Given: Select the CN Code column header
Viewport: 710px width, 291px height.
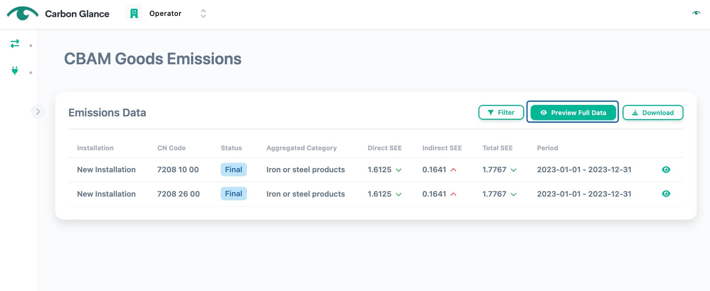Looking at the screenshot, I should tap(172, 148).
